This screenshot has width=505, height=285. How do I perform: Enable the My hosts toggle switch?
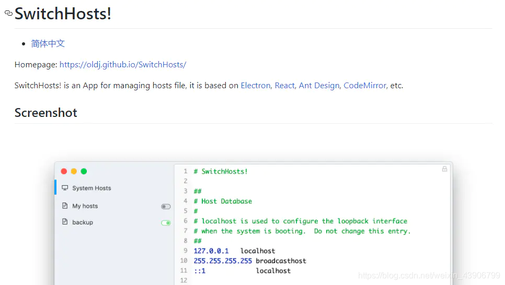[x=166, y=207]
